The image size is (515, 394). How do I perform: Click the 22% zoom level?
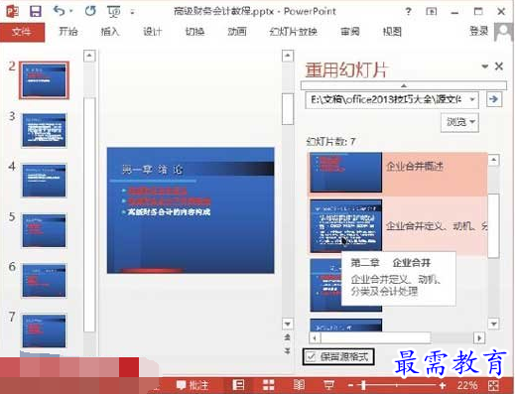[467, 385]
